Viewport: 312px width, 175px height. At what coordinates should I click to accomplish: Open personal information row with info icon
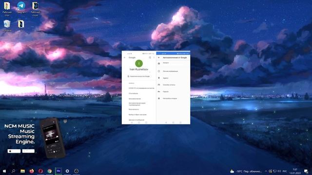coord(173,71)
